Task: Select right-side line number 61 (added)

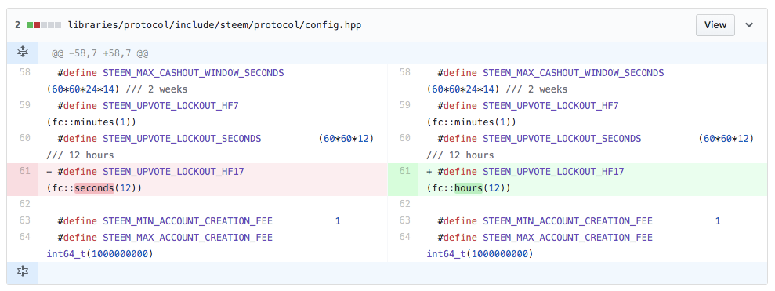Action: 405,171
